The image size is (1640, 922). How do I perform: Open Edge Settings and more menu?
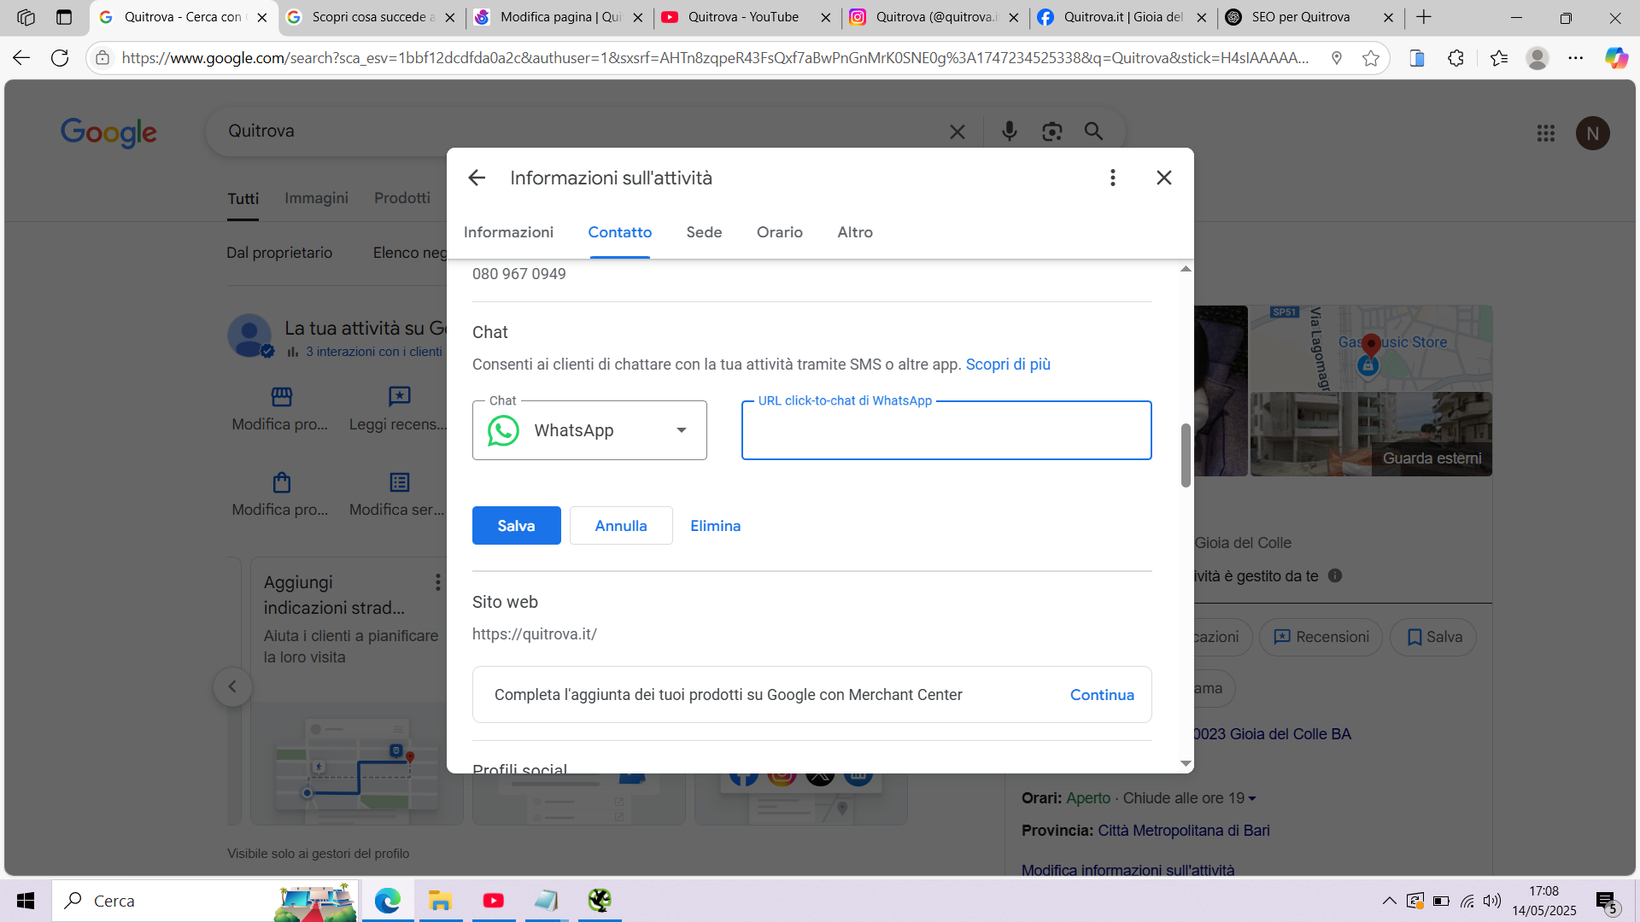(1576, 58)
